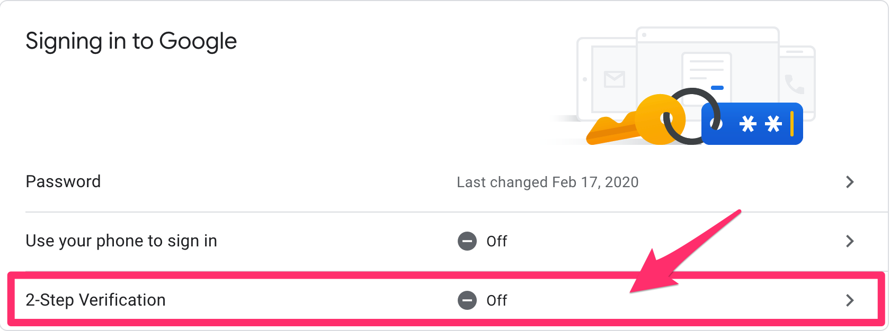Viewport: 890px width, 331px height.
Task: Expand the Use your phone to sign in chevron
Action: point(850,241)
